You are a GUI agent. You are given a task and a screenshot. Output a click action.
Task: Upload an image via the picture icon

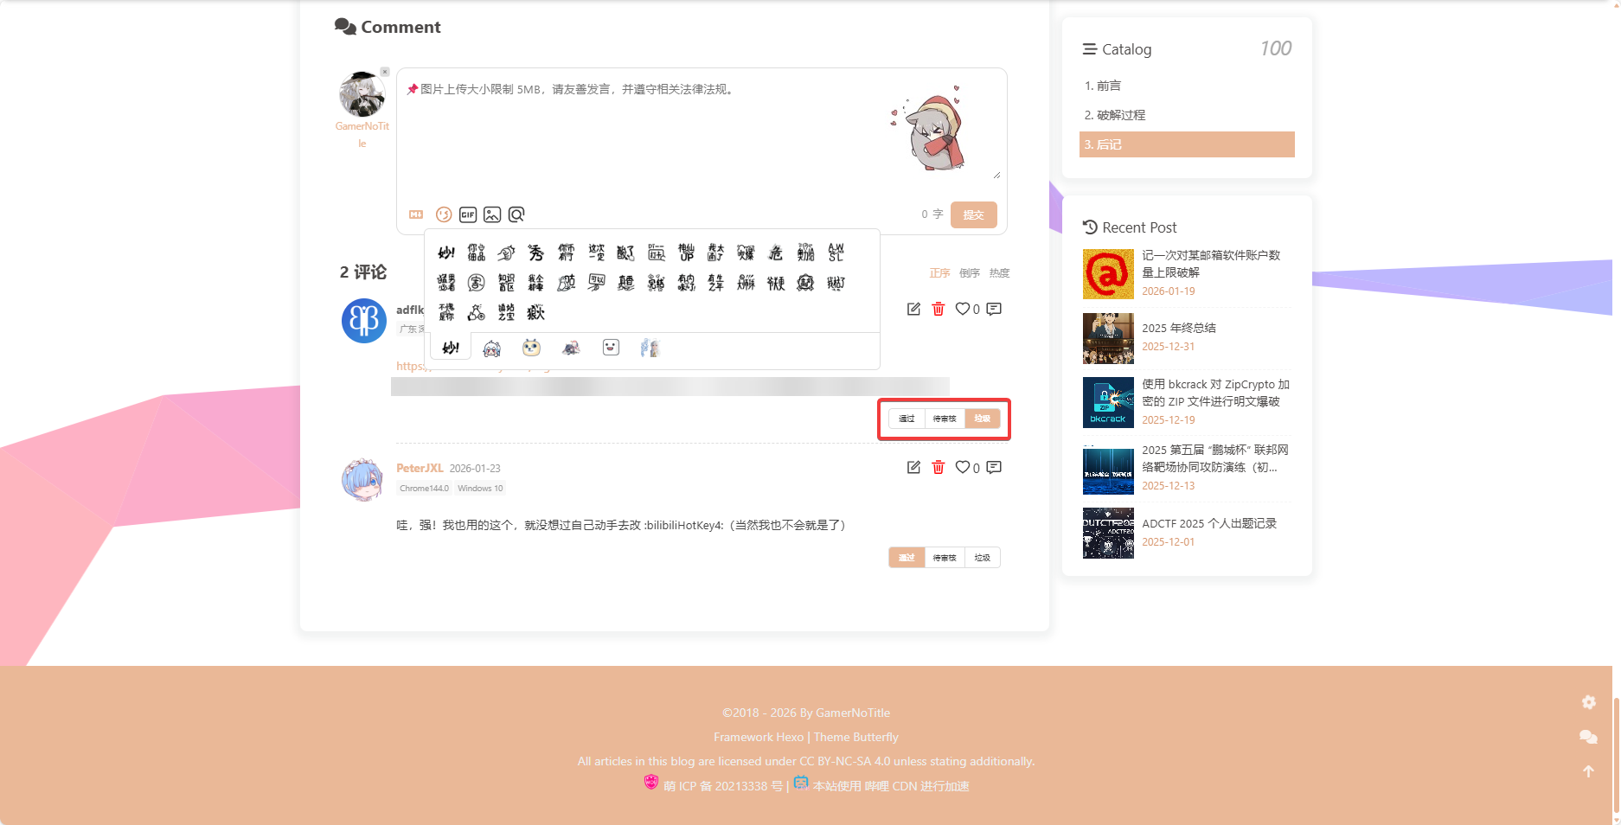click(491, 214)
